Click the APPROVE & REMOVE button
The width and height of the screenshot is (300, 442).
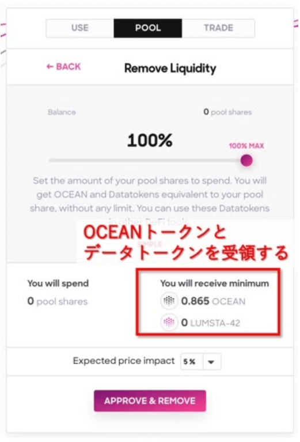click(150, 401)
